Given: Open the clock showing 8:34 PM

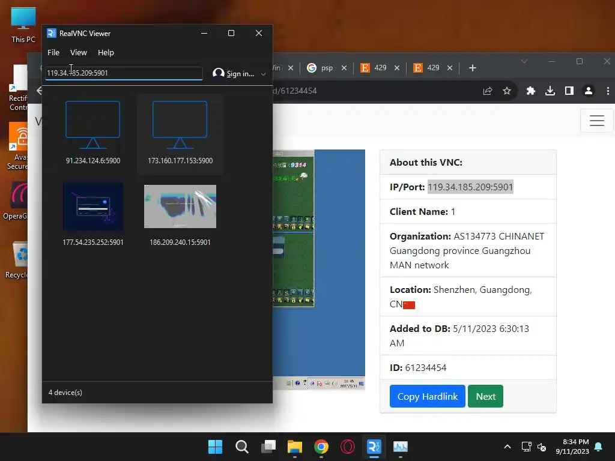Looking at the screenshot, I should [572, 447].
